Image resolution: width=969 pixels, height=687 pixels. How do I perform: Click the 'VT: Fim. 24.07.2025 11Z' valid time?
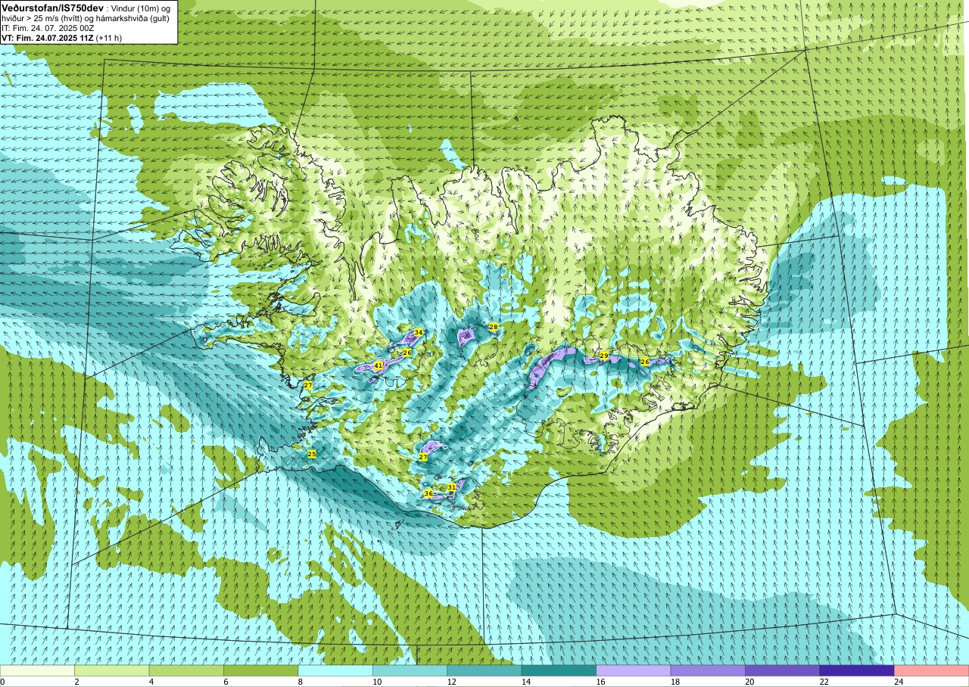click(x=47, y=38)
